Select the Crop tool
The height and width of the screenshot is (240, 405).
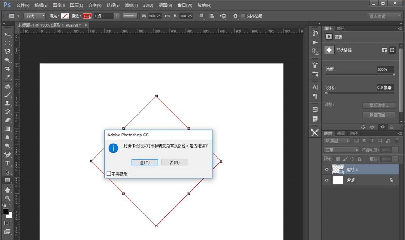point(7,69)
